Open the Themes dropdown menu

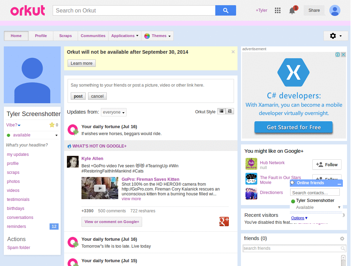point(158,36)
